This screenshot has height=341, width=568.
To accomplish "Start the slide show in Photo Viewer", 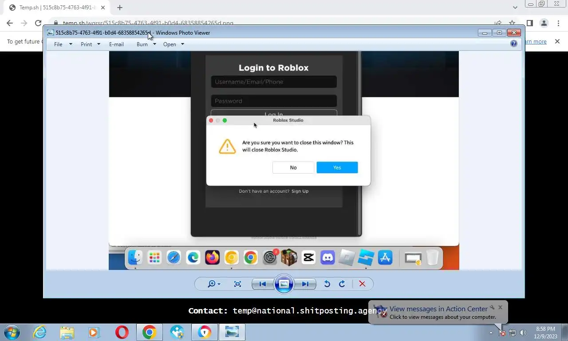I will (x=284, y=284).
